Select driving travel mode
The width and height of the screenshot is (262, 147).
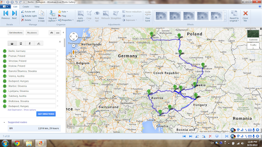12,44
